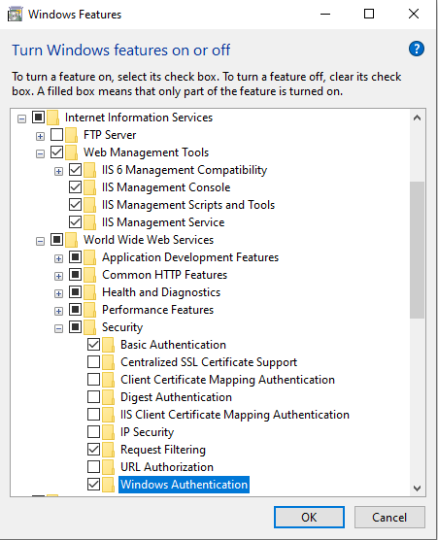Click the Windows Features title bar icon

click(15, 15)
